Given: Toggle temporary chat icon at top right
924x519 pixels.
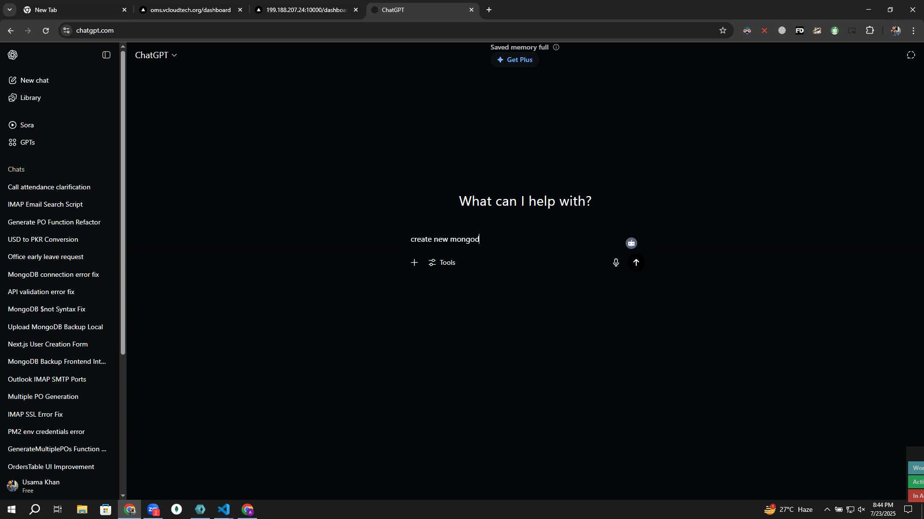Looking at the screenshot, I should click(x=911, y=55).
